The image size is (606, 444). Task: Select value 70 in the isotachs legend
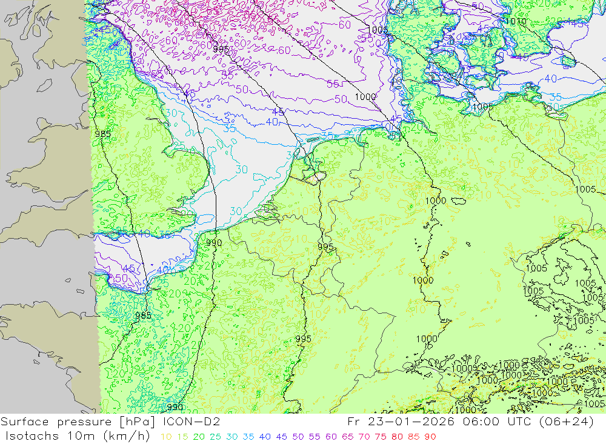364,437
